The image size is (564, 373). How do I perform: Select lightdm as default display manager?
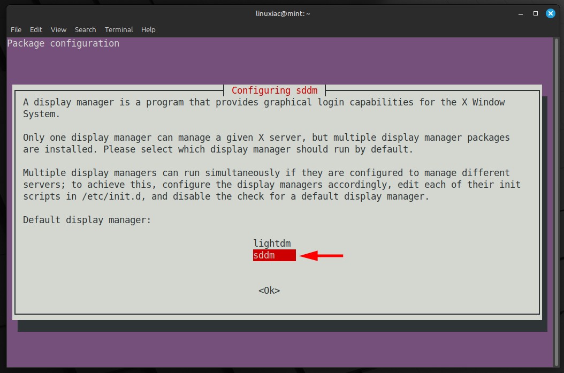click(x=272, y=243)
